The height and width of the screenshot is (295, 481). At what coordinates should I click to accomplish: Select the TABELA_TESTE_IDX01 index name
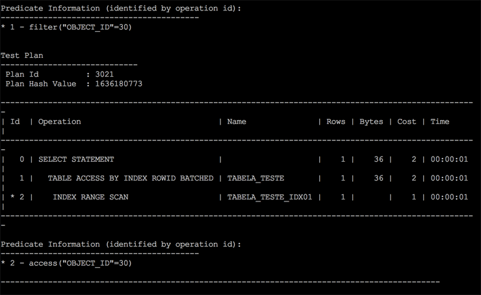coord(270,197)
